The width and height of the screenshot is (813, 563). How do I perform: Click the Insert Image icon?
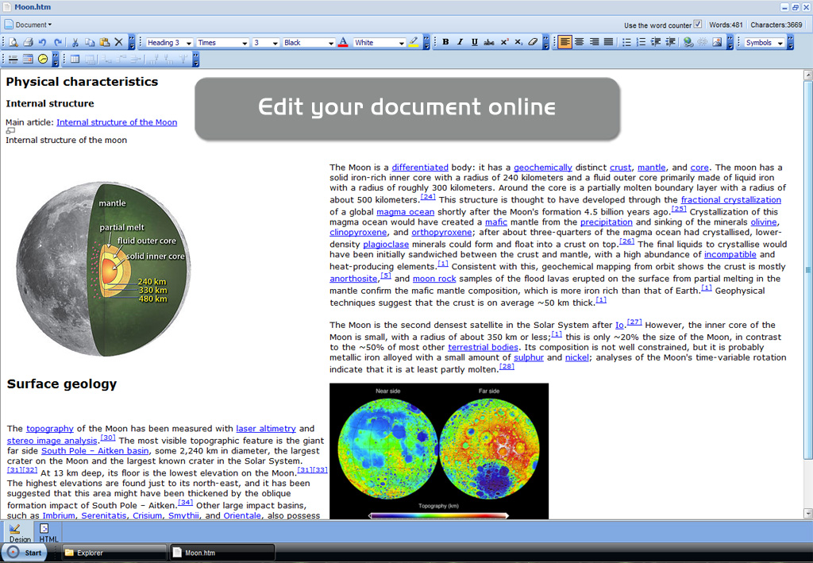(717, 42)
